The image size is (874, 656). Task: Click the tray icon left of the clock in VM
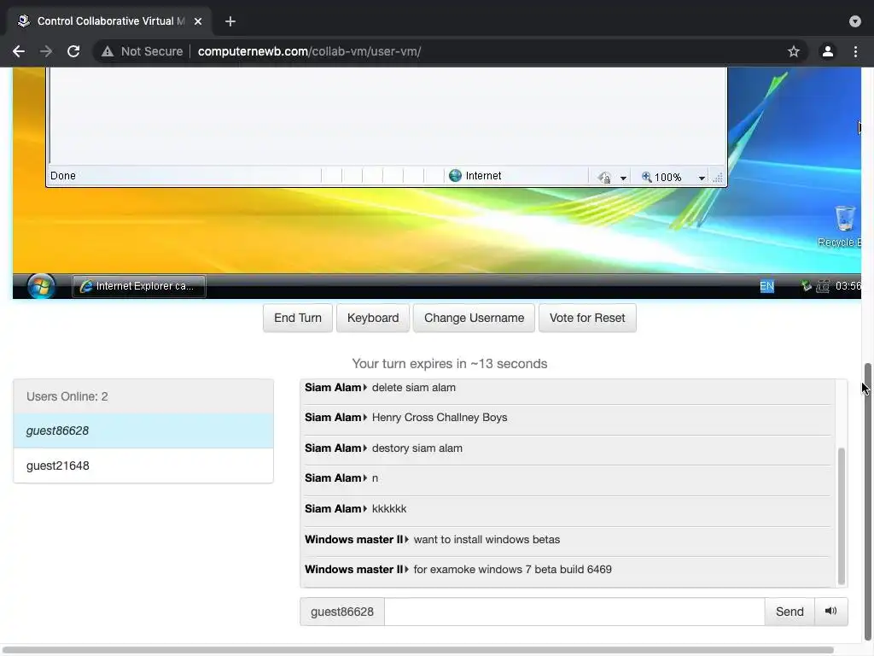823,286
